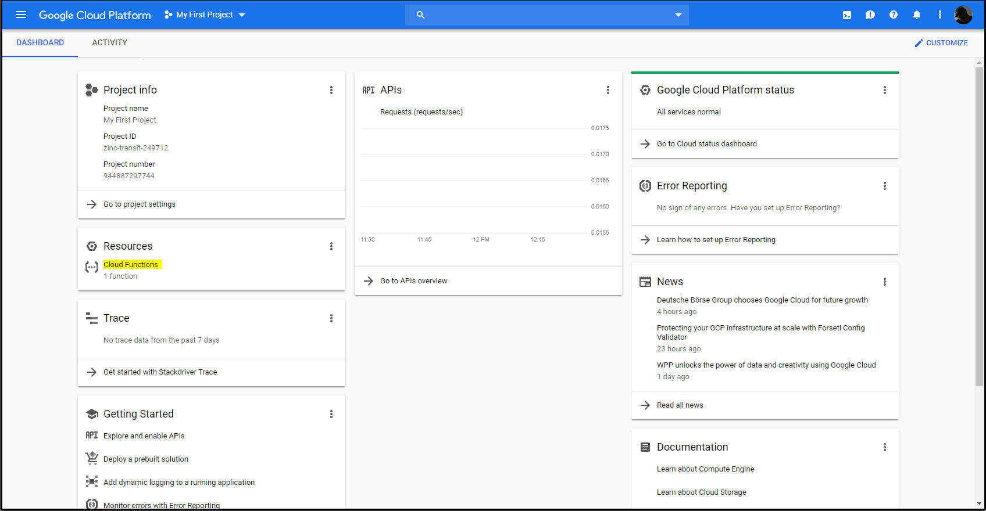Click the project ID zinc-transit-249712
The image size is (986, 511).
tap(135, 148)
